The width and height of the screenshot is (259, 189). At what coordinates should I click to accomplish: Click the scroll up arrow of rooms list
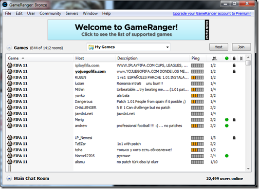point(248,57)
